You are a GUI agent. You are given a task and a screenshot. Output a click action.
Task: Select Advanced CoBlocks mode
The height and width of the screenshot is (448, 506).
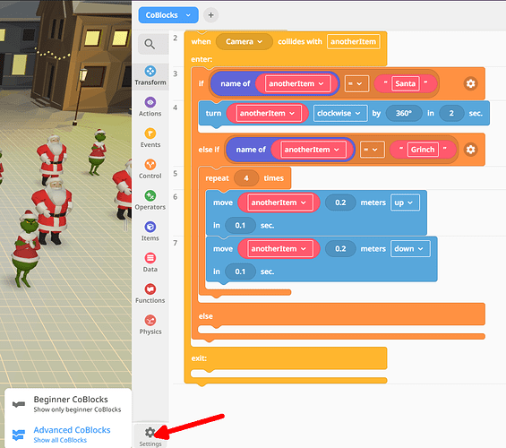[67, 435]
